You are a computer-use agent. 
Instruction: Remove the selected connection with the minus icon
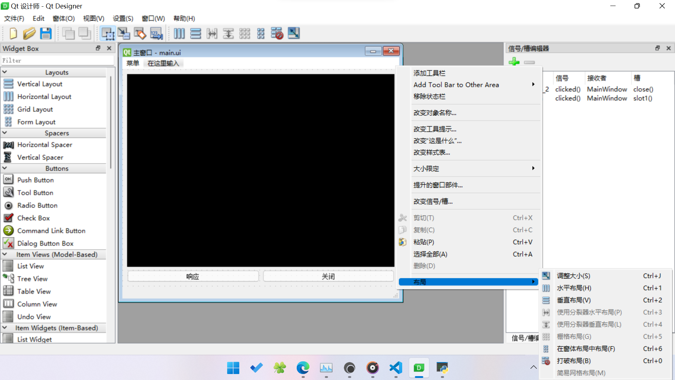pyautogui.click(x=529, y=63)
